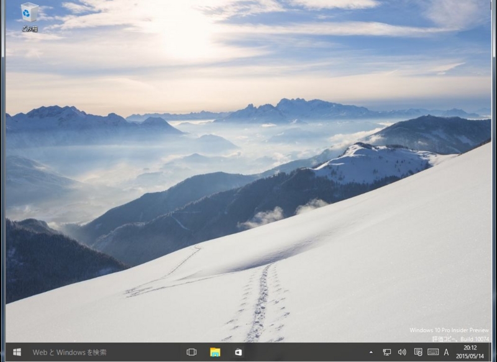Open Task View from the taskbar
The height and width of the screenshot is (362, 497).
click(x=191, y=352)
